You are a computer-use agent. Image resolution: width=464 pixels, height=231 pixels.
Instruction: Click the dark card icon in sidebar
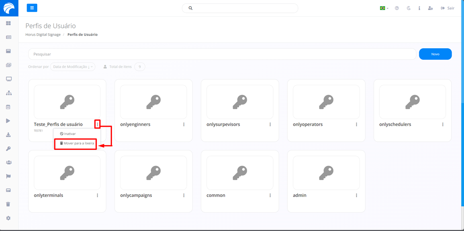tap(8, 51)
